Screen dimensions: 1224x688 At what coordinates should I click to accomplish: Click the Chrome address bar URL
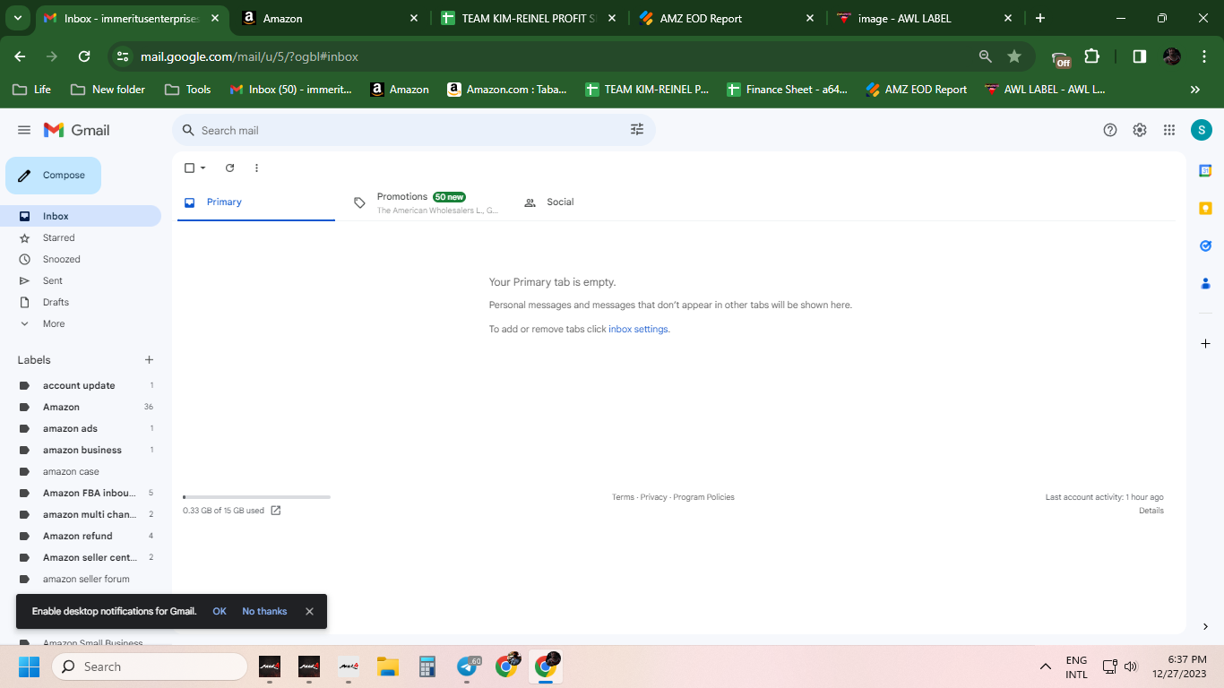coord(249,56)
